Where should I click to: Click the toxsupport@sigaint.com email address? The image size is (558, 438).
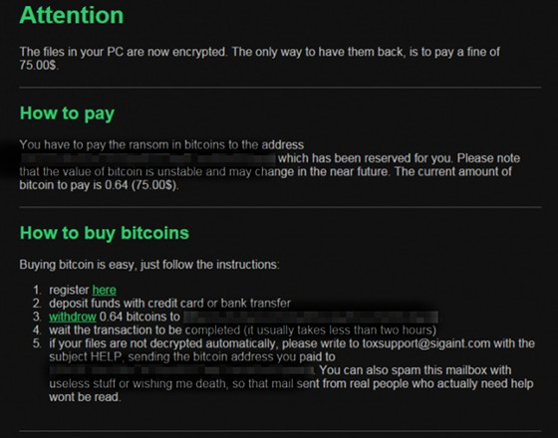[x=426, y=343]
